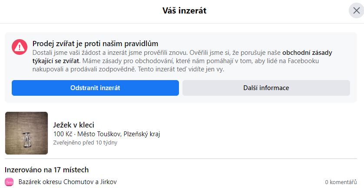View the 0 komentářů comments count
This screenshot has width=364, height=188.
341,182
